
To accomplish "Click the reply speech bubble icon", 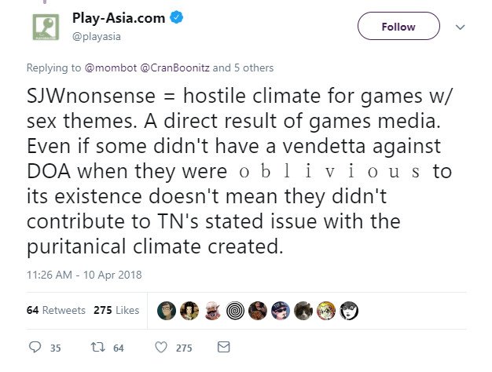I will [x=35, y=347].
